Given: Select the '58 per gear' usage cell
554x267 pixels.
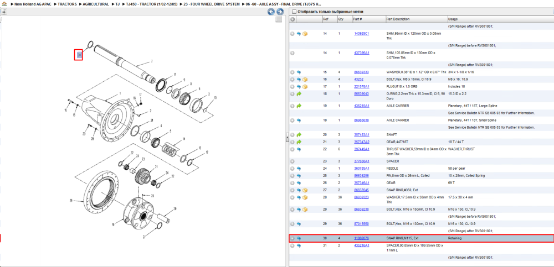Looking at the screenshot, I should [x=456, y=169].
